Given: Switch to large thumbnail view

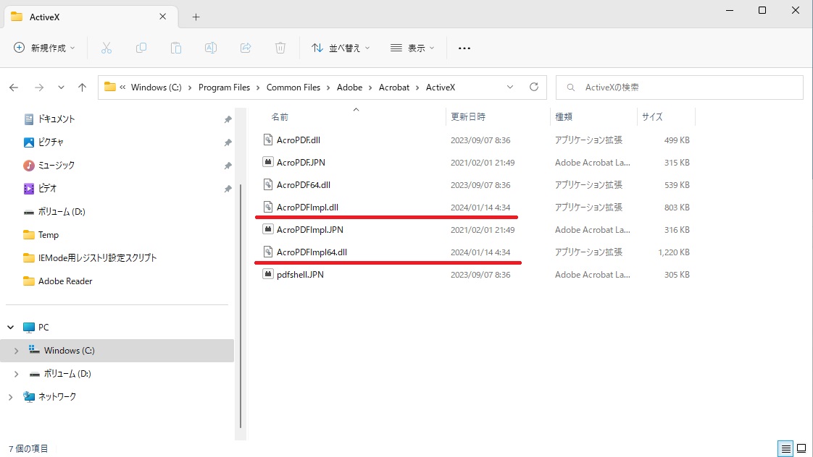Looking at the screenshot, I should [x=801, y=448].
